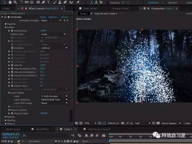Expand the Particle group

(6, 117)
